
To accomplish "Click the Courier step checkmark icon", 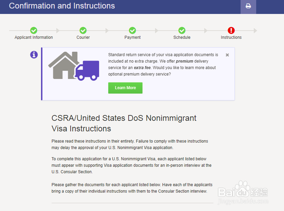I will (83, 31).
